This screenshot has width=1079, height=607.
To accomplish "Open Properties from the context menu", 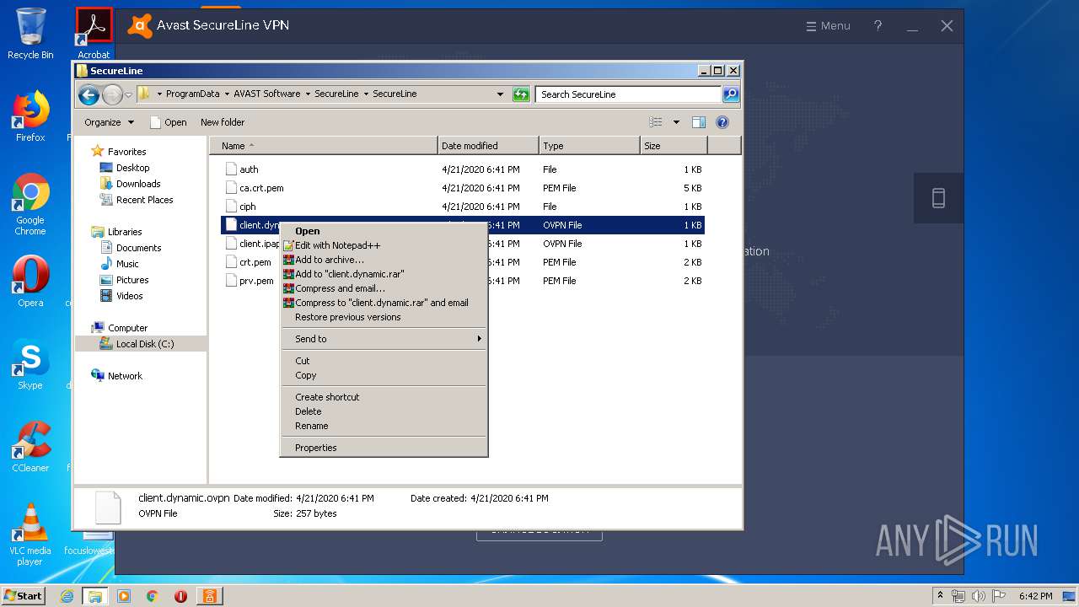I will click(x=384, y=448).
